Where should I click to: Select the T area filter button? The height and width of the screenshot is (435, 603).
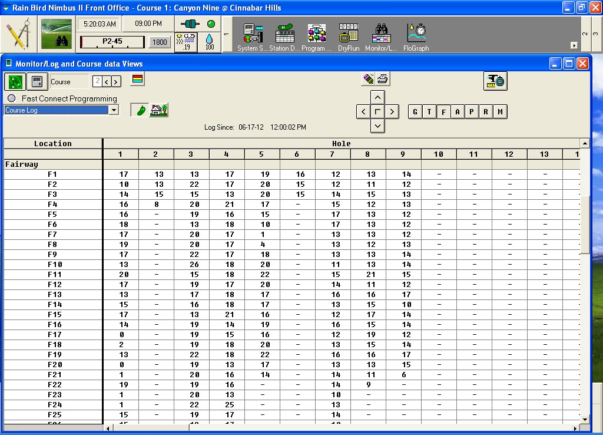[429, 111]
